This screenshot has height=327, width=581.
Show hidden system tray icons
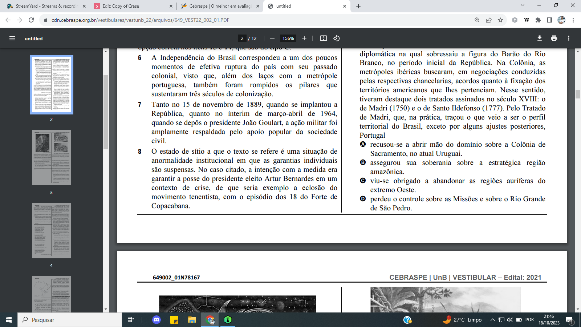(492, 320)
